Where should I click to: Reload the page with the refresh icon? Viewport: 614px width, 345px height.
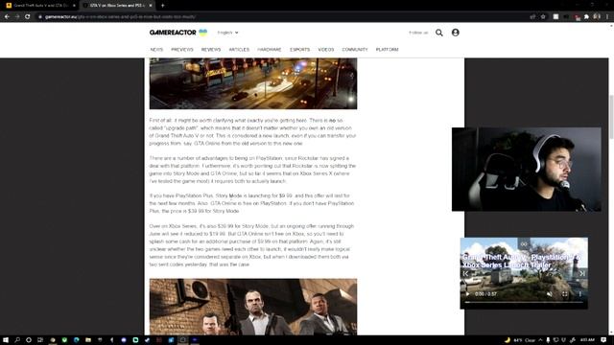[x=28, y=17]
